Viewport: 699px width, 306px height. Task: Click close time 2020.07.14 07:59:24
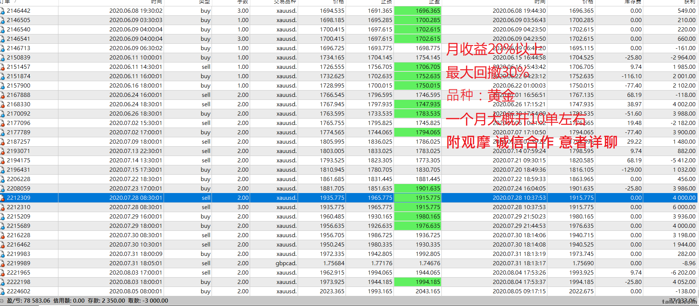pos(519,151)
